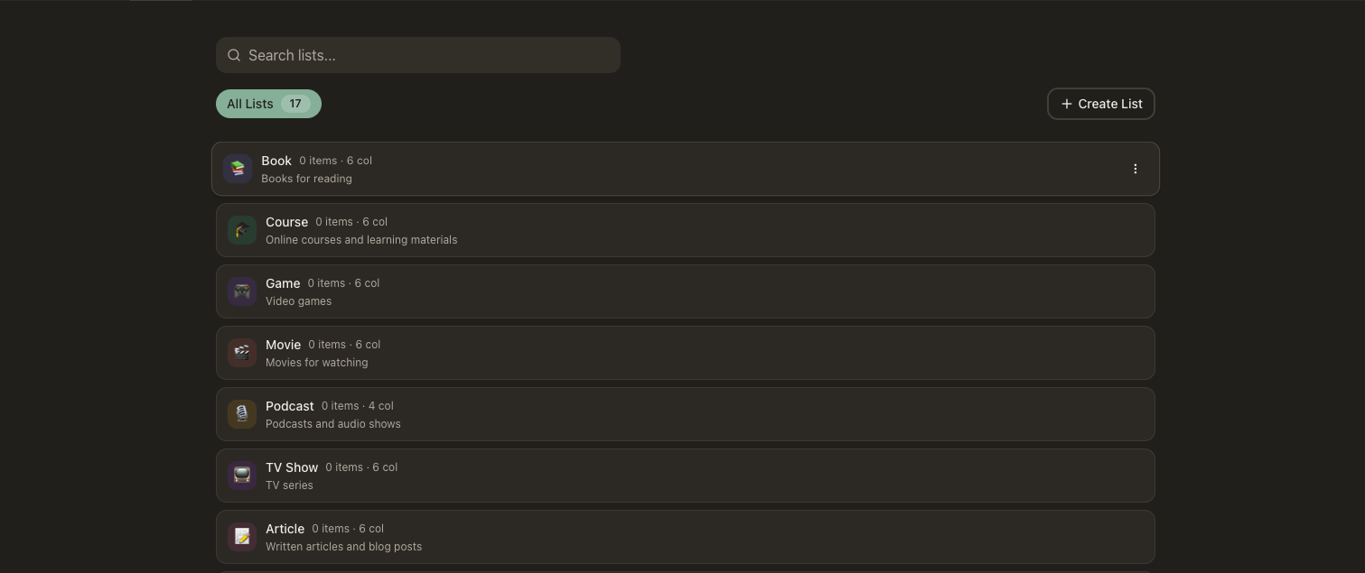Open the Course list title
The height and width of the screenshot is (573, 1365).
click(x=286, y=222)
